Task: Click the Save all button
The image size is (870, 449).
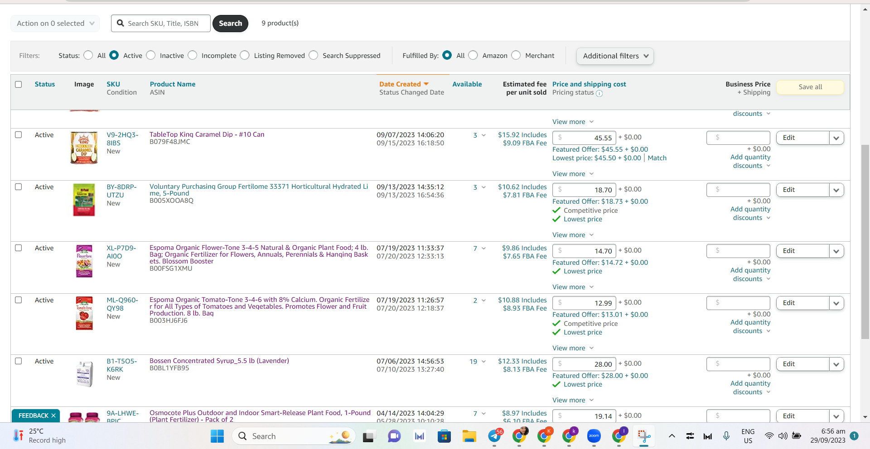Action: (x=810, y=87)
